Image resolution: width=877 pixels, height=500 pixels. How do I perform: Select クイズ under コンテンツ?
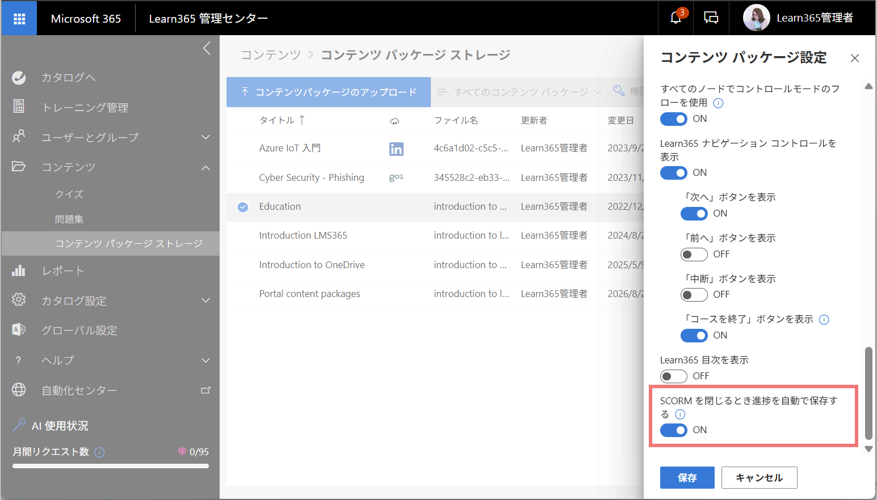[69, 194]
